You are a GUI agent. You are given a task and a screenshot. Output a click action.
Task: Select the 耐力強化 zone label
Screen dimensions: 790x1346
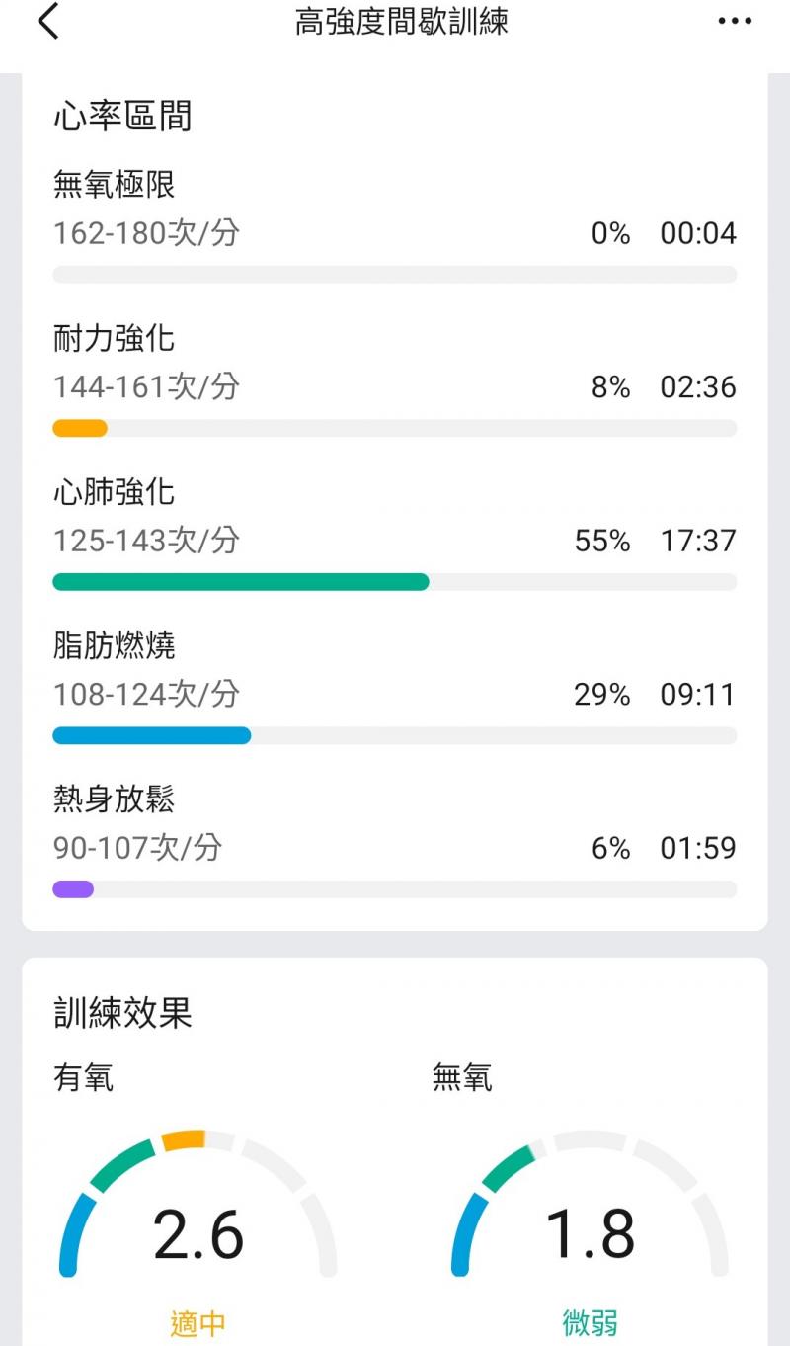[115, 338]
